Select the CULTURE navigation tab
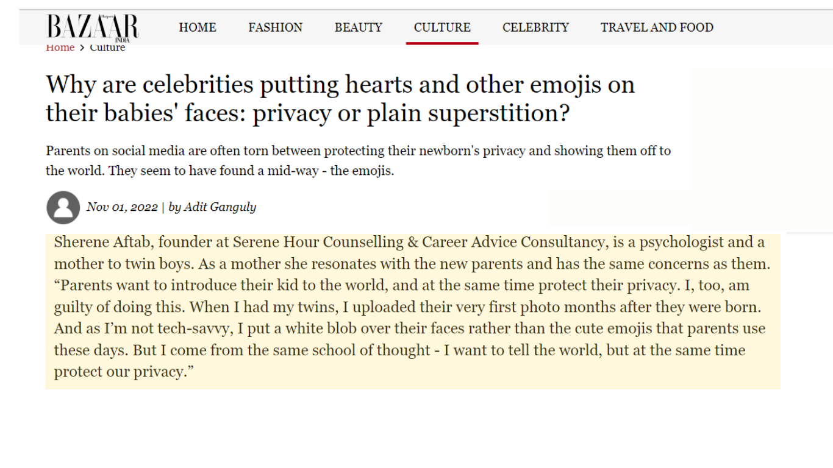 [x=442, y=27]
